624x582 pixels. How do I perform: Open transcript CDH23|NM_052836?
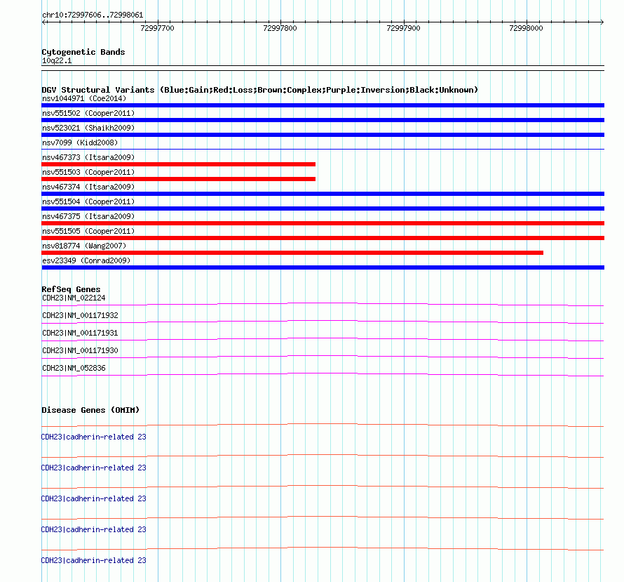(x=74, y=368)
